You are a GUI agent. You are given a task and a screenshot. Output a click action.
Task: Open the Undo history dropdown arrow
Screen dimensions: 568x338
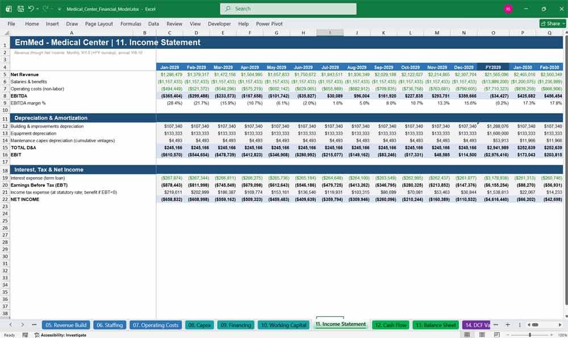pos(37,9)
